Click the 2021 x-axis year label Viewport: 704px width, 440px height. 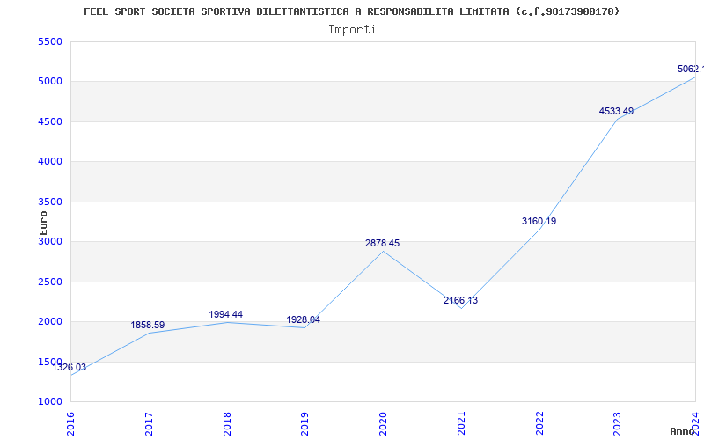tap(461, 423)
